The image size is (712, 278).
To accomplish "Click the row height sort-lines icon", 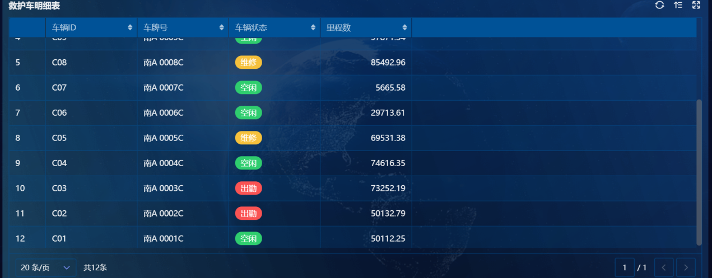I will 678,5.
